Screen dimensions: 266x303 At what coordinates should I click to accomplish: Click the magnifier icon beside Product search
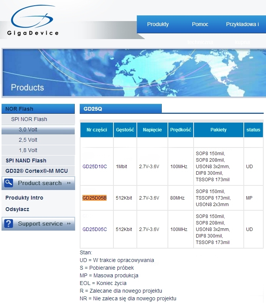point(9,183)
